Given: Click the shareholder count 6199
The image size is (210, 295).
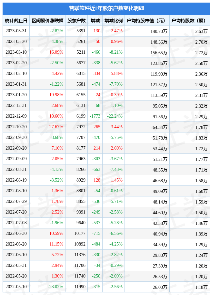Looking at the screenshot, I should click(x=81, y=116).
